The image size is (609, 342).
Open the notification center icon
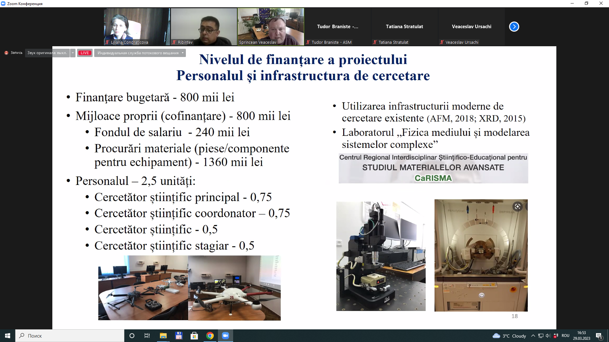pyautogui.click(x=599, y=336)
